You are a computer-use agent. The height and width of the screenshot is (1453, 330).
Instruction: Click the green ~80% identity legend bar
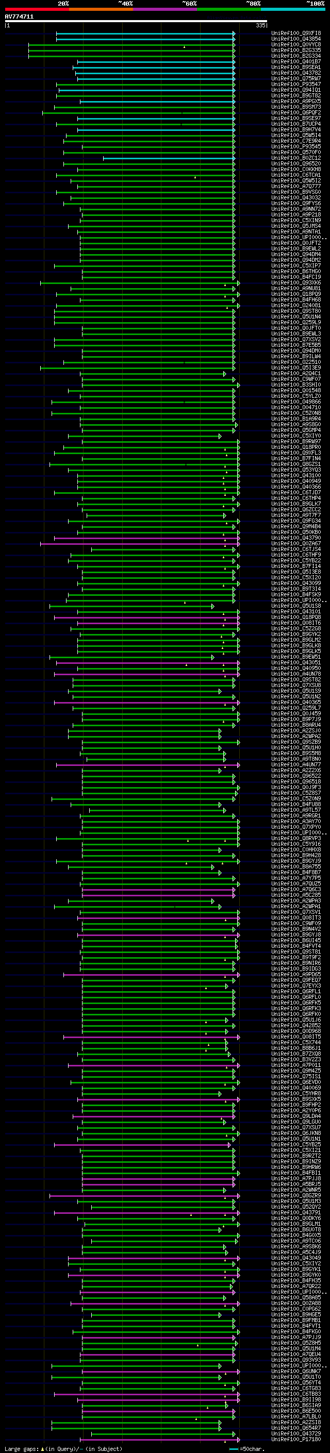[x=229, y=10]
